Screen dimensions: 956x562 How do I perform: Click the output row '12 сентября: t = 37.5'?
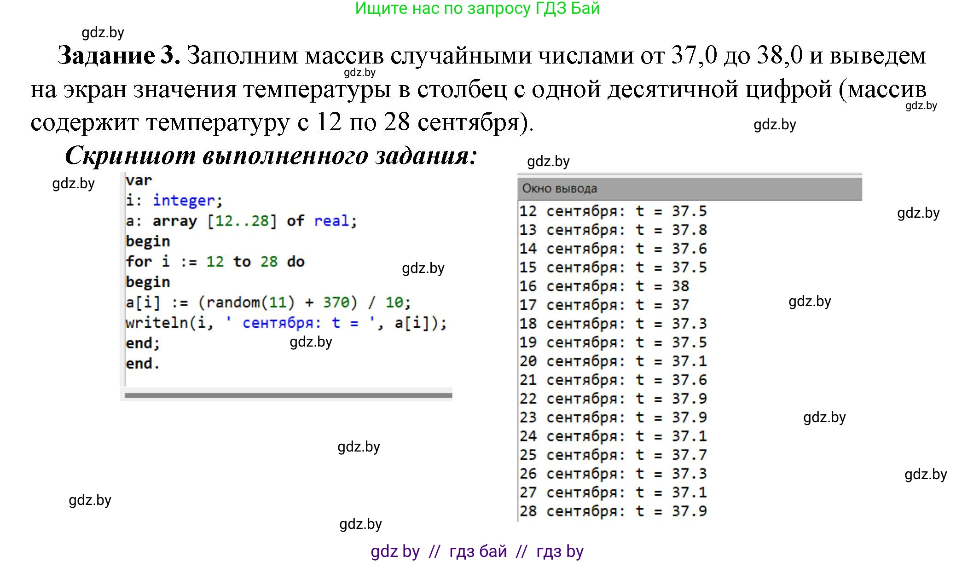coord(614,211)
